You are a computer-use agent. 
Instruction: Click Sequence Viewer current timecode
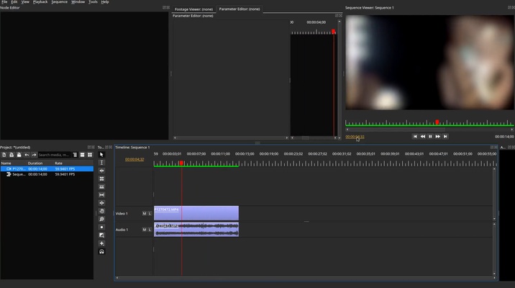click(355, 137)
